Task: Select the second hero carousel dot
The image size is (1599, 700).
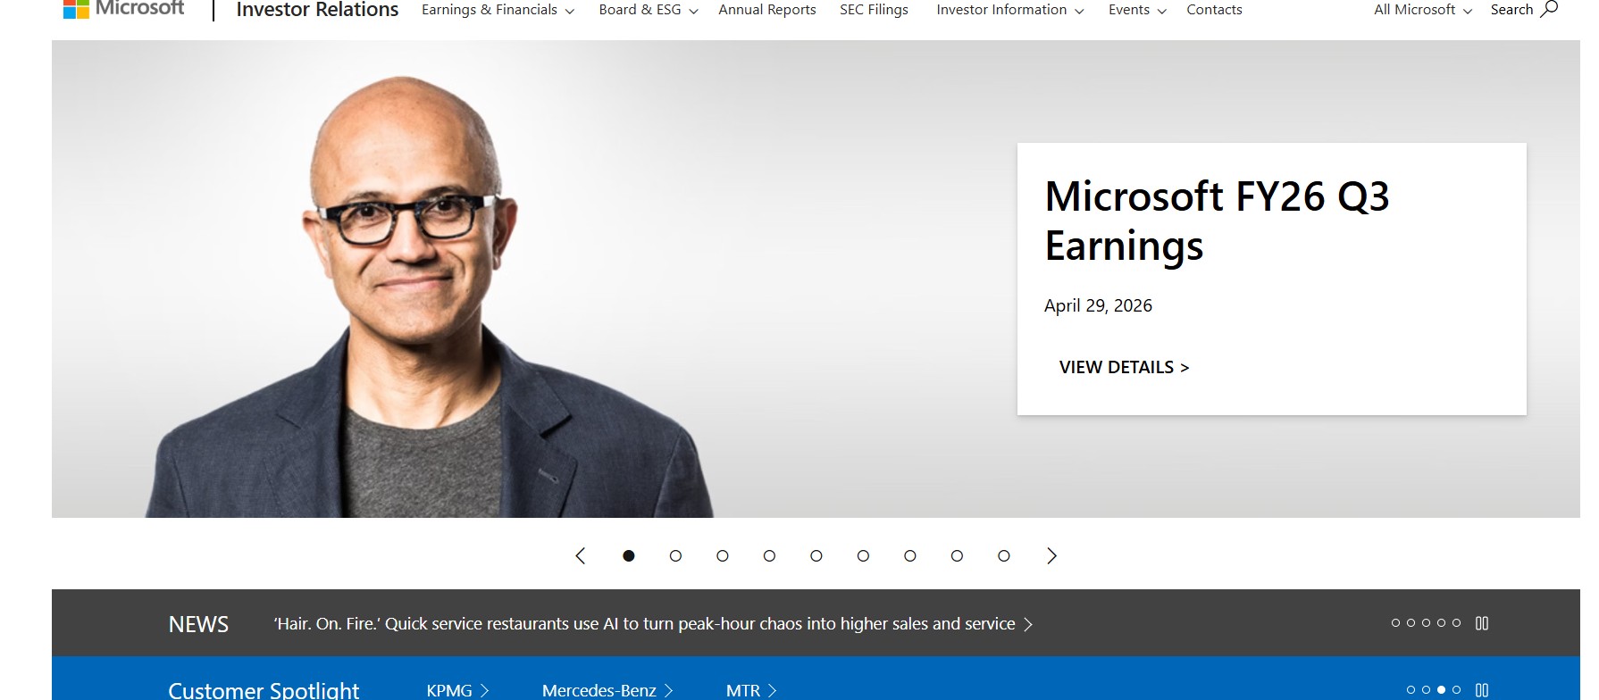Action: (x=675, y=555)
